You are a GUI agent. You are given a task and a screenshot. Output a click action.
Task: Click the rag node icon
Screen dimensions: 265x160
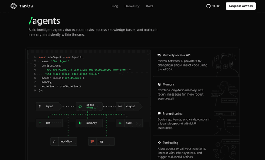click(x=92, y=141)
